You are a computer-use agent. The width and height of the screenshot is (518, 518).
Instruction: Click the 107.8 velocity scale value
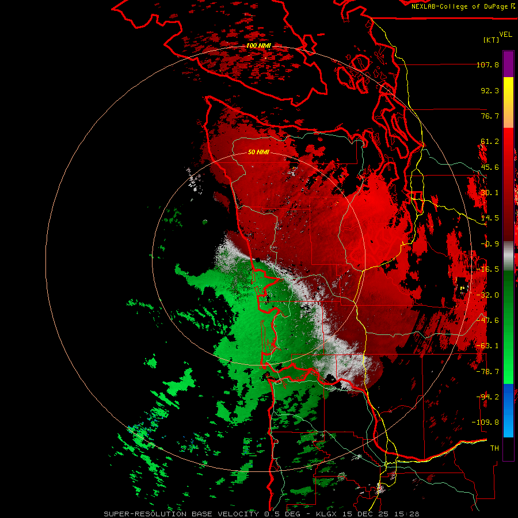pos(487,64)
